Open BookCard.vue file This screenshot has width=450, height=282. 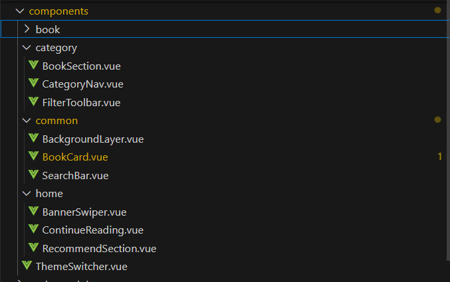75,157
